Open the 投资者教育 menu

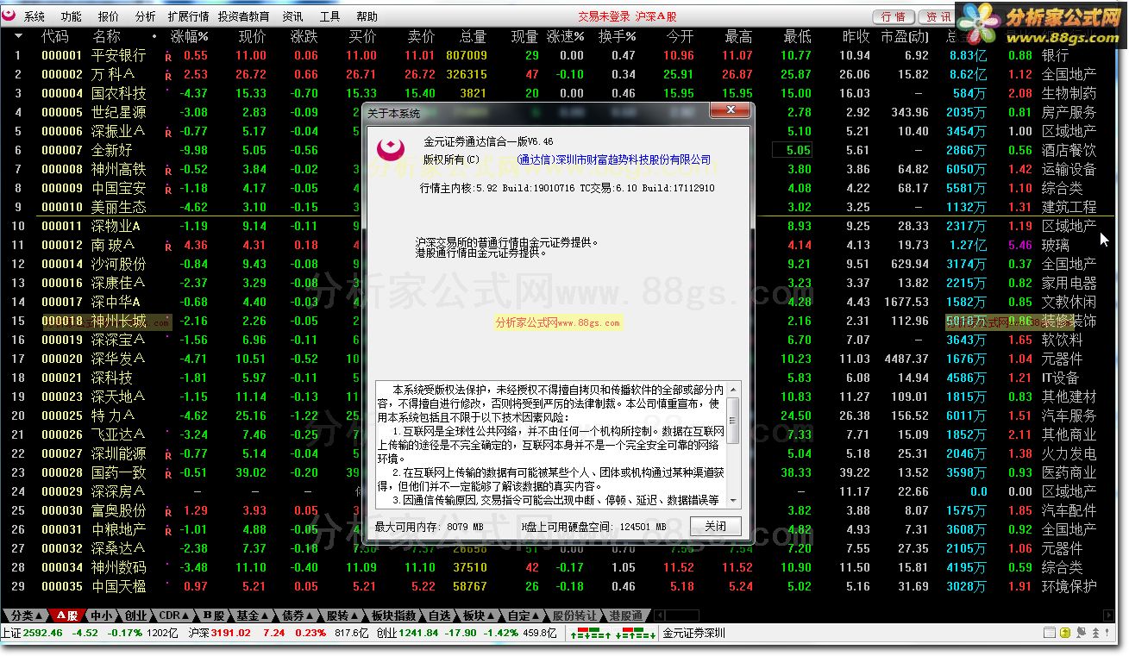click(x=243, y=16)
